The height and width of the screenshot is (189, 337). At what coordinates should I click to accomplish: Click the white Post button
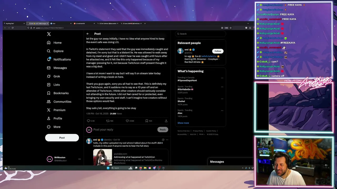pos(62,138)
